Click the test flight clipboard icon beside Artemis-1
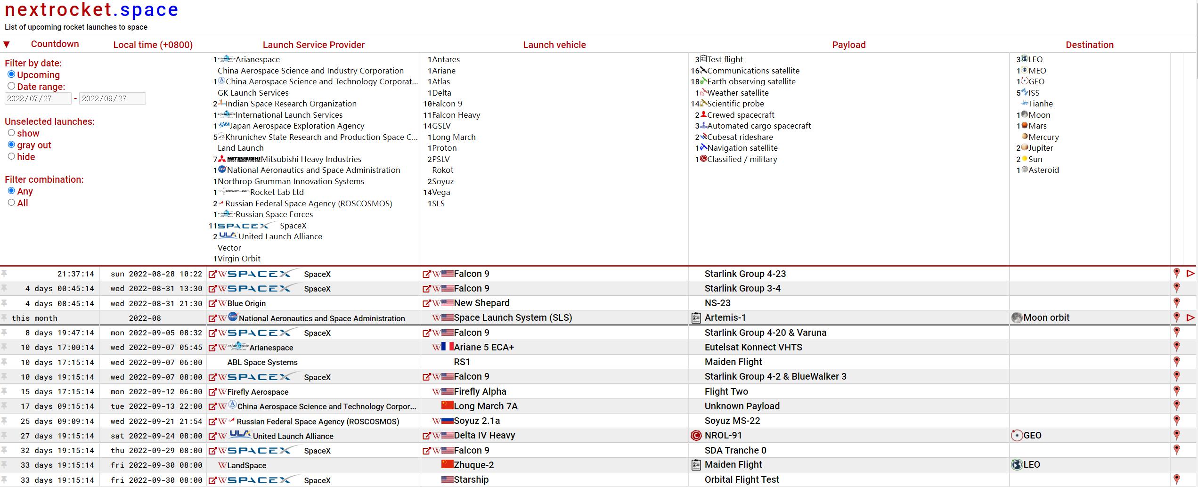The image size is (1198, 487). click(x=696, y=318)
